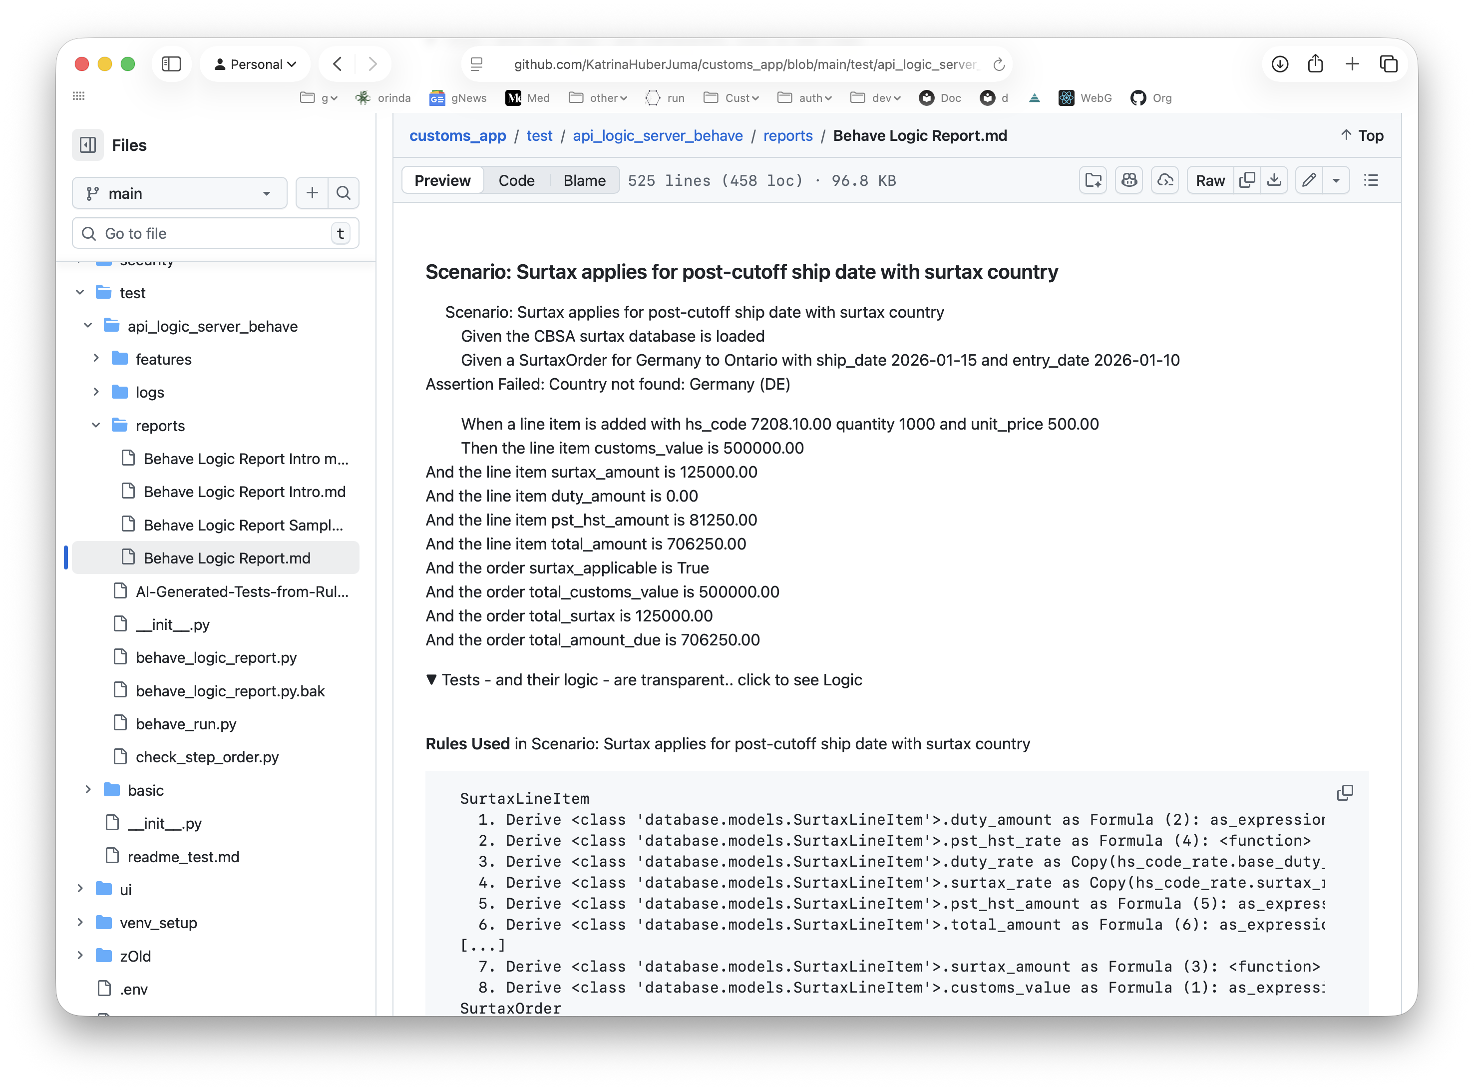This screenshot has width=1474, height=1090.
Task: Collapse the Tests logic disclosure triangle
Action: pyautogui.click(x=431, y=679)
